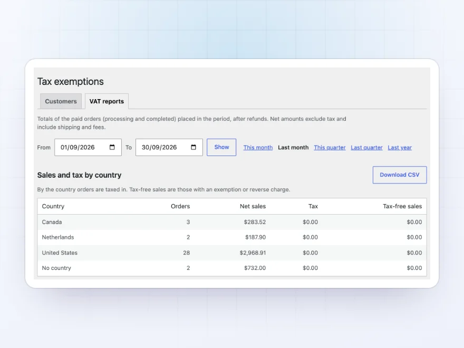Click the Tax column header
464x348 pixels.
pos(313,206)
